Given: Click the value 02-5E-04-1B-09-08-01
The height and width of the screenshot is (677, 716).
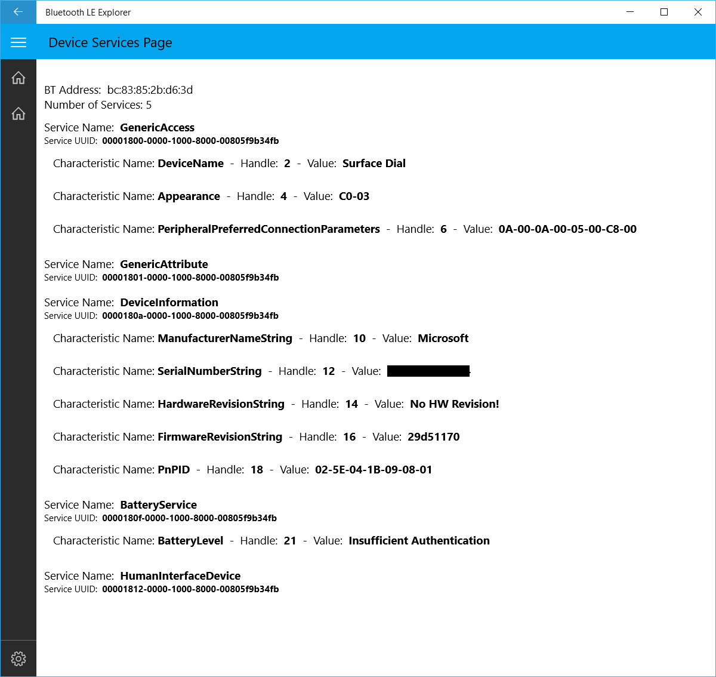Looking at the screenshot, I should coord(374,470).
